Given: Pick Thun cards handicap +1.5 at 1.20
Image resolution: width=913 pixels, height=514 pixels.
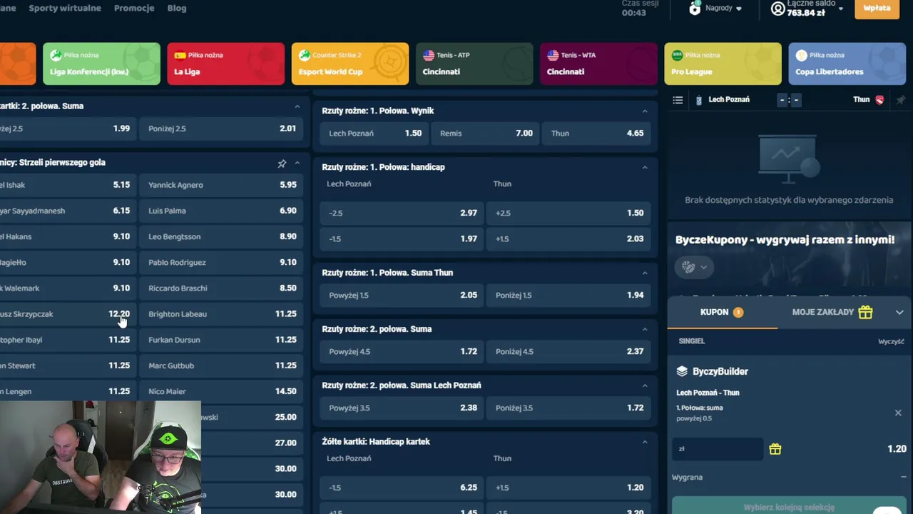Looking at the screenshot, I should 569,488.
